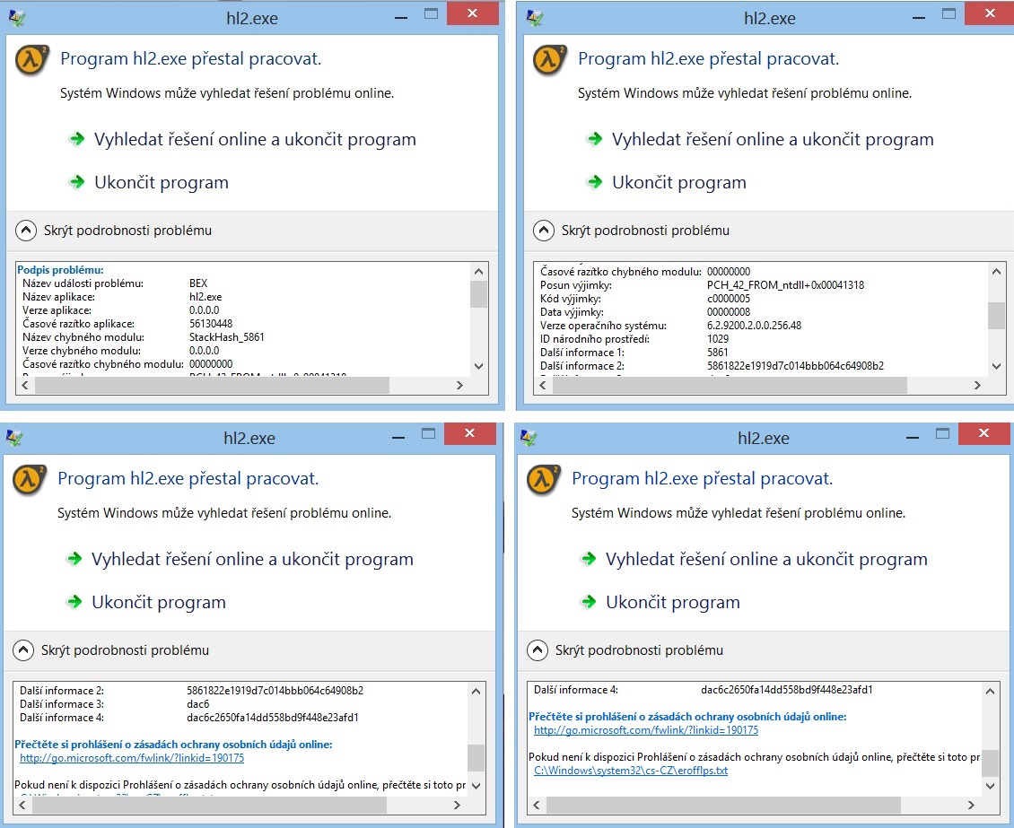Screen dimensions: 1014x828
Task: Click the Half-Life lambda icon in top-left dialog
Action: 32,60
